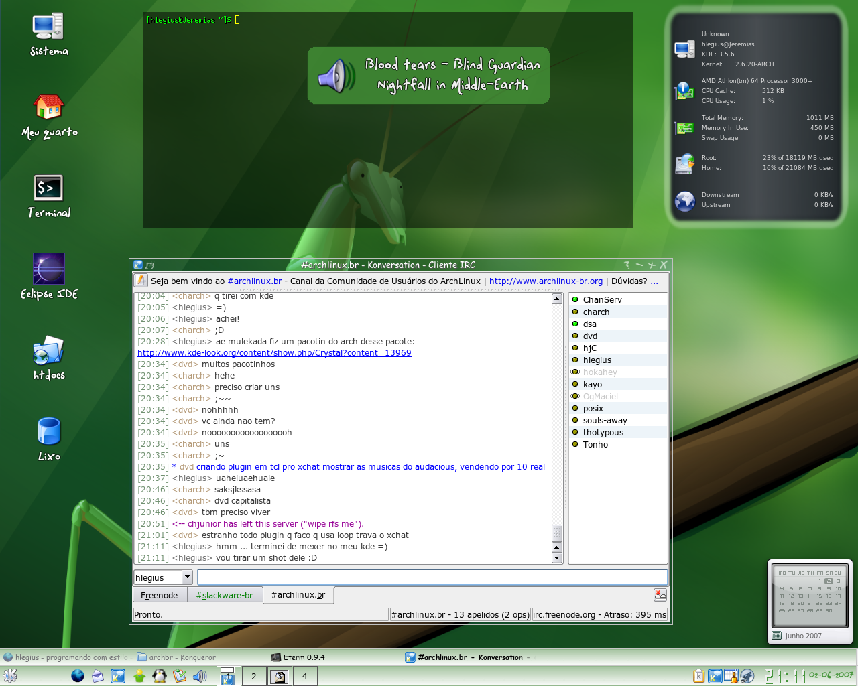Switch to virtual desktop 4
Image resolution: width=858 pixels, height=686 pixels.
pos(304,676)
